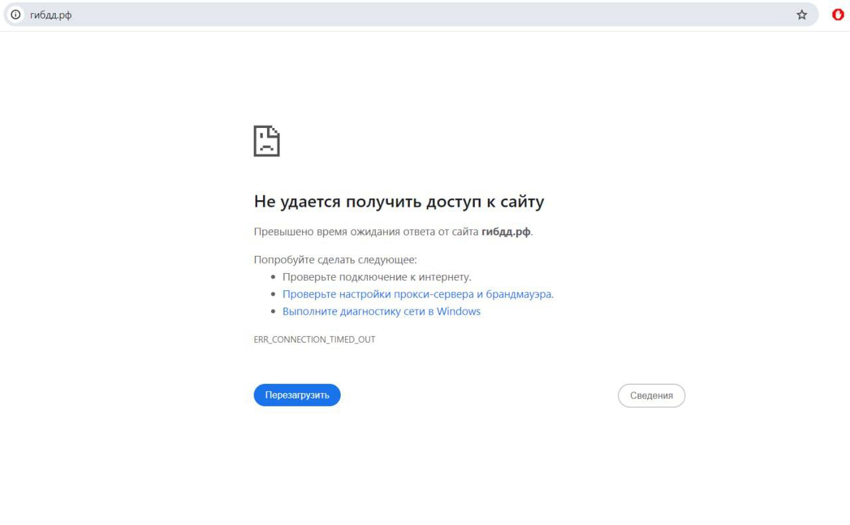Open details via the Сведения button
850x525 pixels.
(x=651, y=396)
